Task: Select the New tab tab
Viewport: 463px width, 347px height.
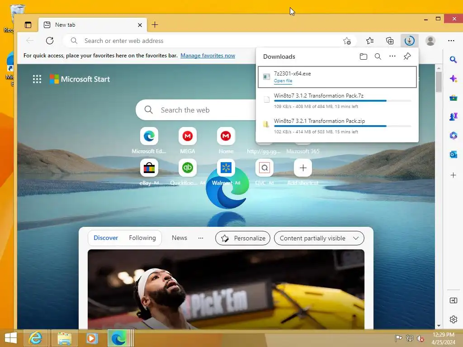Action: tap(93, 25)
